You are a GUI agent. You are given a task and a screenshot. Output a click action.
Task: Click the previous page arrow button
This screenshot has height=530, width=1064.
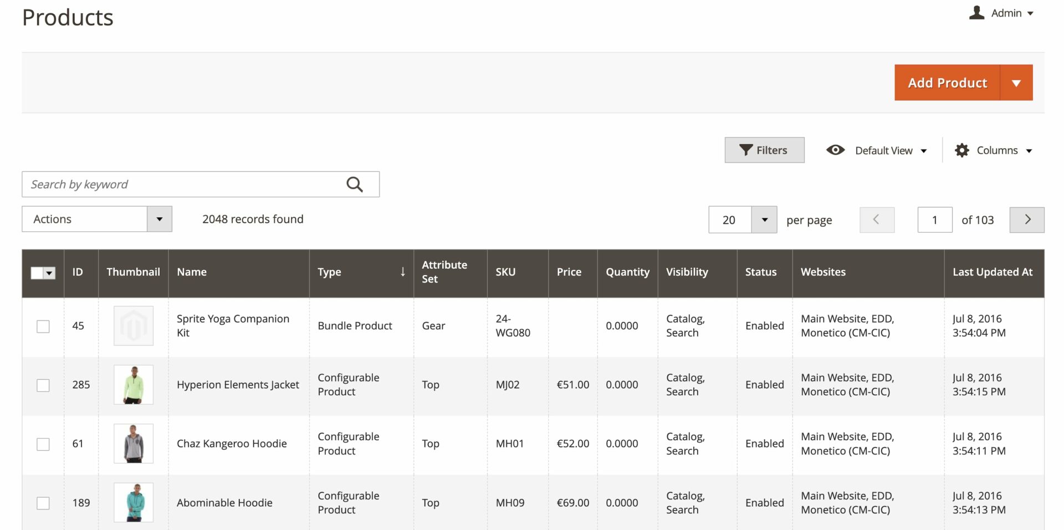pyautogui.click(x=877, y=220)
